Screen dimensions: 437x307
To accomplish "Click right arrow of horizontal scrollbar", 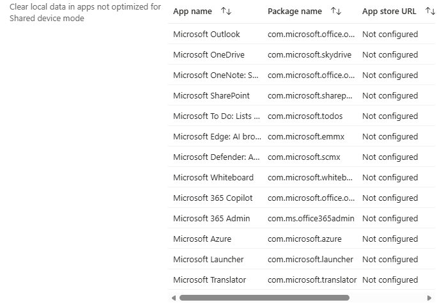I will [x=429, y=298].
